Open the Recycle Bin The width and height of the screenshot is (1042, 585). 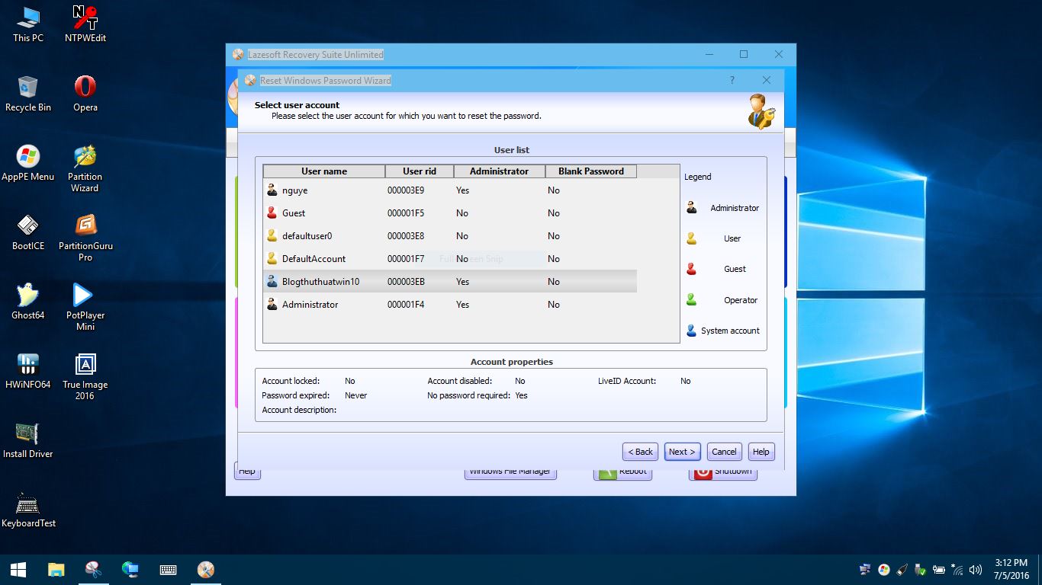click(28, 94)
